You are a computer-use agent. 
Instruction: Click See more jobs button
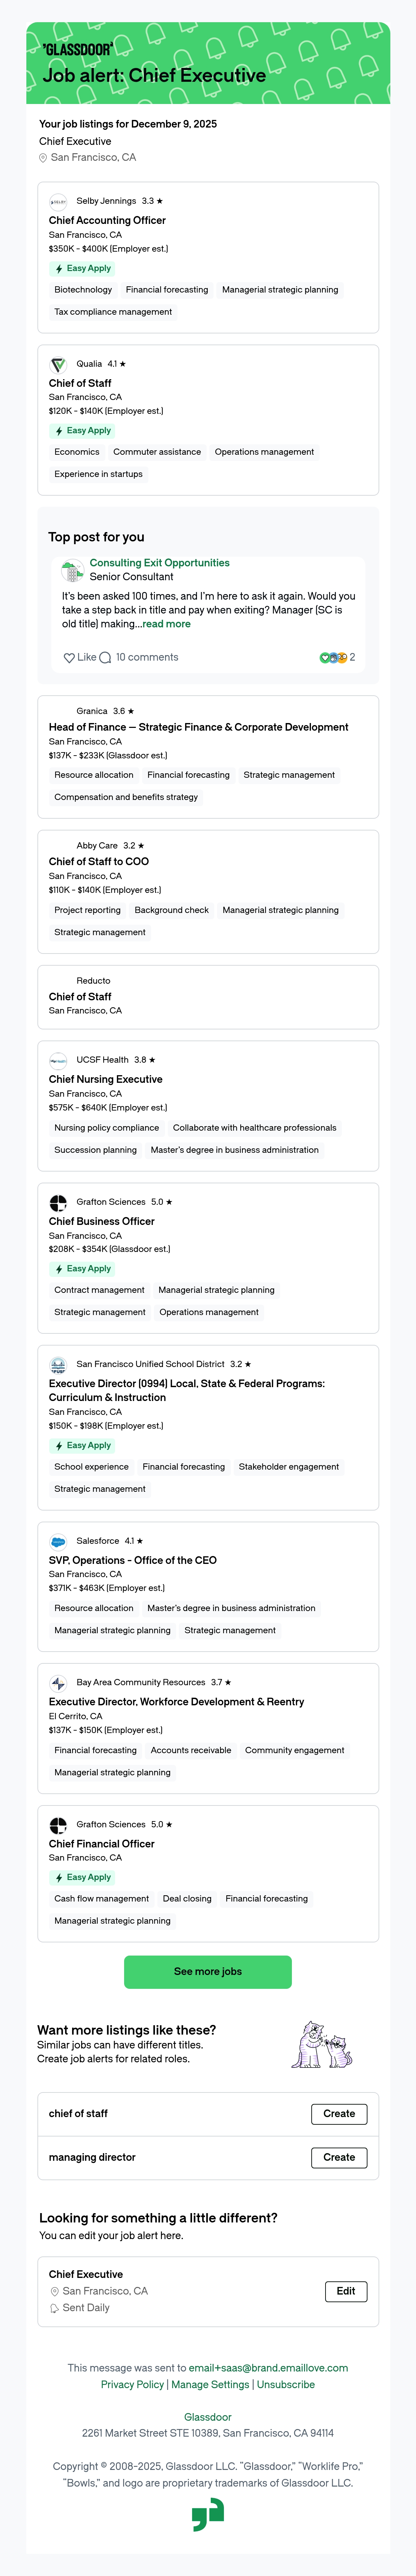coord(208,1972)
